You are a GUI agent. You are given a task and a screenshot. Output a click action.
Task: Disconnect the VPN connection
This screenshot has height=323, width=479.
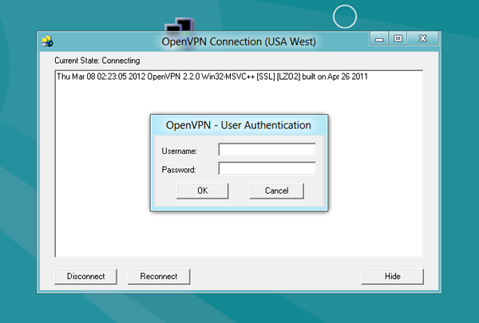pos(86,276)
